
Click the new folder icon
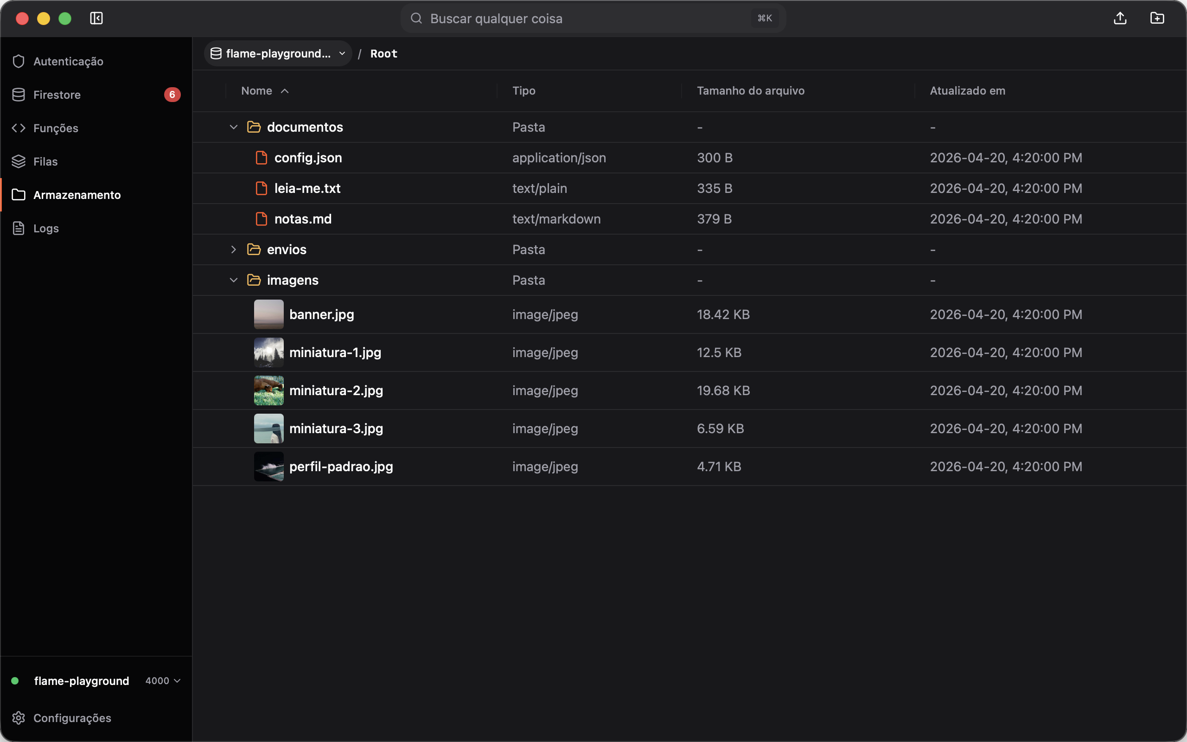tap(1157, 18)
